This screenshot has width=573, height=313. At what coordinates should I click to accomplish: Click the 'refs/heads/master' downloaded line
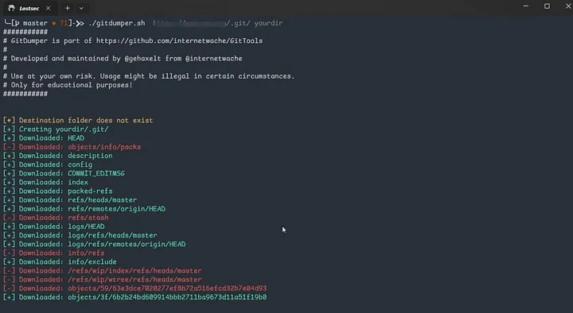tap(70, 200)
